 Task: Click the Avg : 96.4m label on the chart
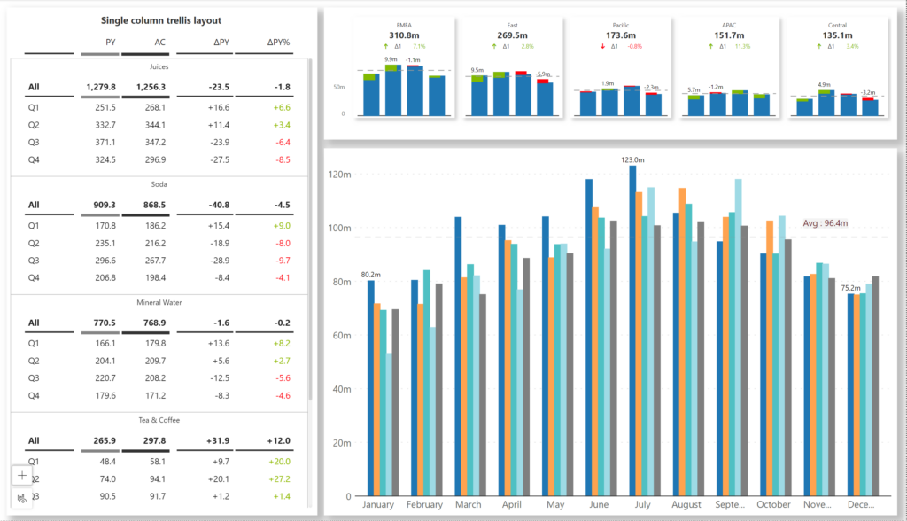tap(826, 222)
